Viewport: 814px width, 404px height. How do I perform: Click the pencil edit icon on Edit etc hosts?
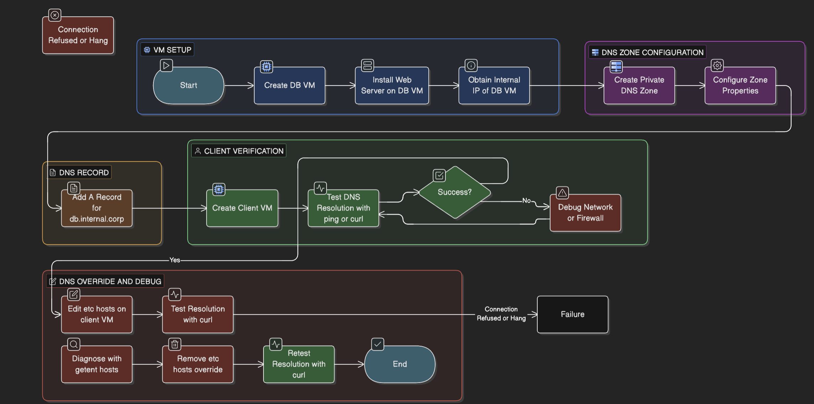[74, 295]
